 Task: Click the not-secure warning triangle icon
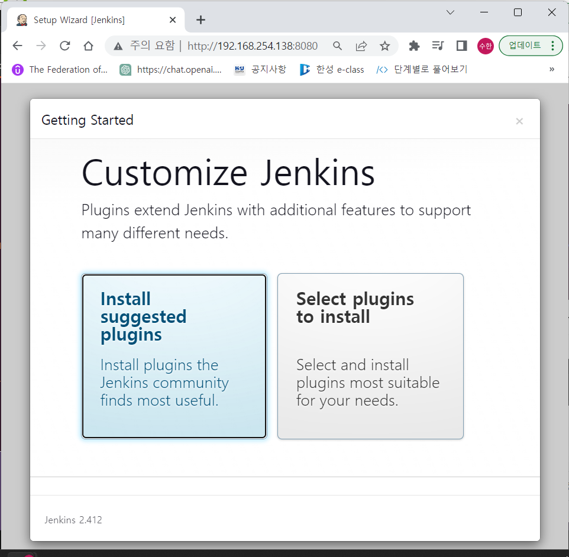click(x=118, y=46)
